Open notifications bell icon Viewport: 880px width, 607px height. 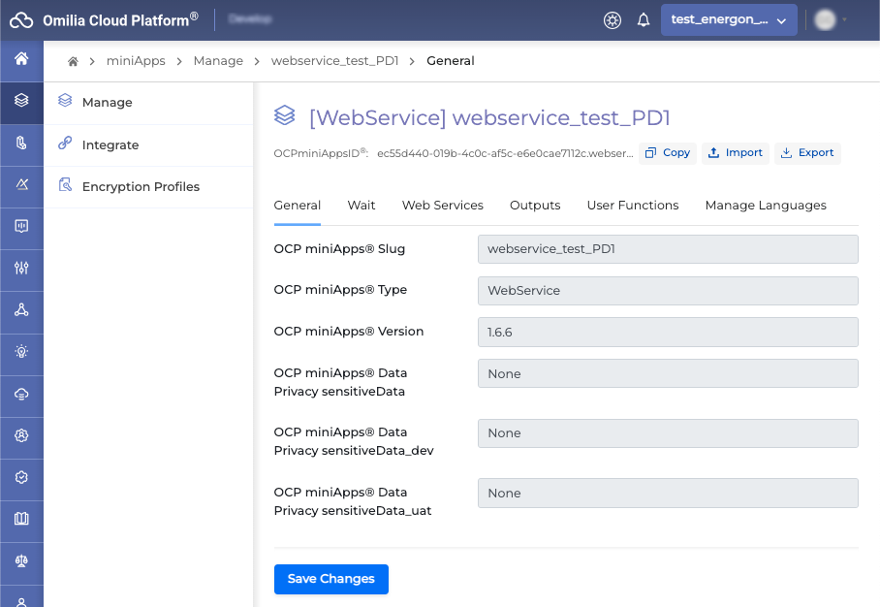click(644, 20)
